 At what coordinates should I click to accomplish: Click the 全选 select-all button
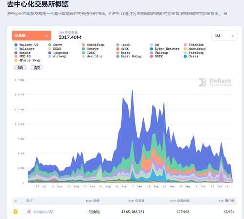pyautogui.click(x=20, y=68)
